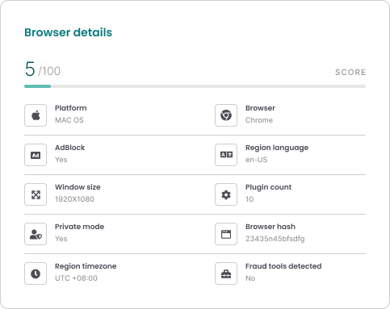
Task: Click the UTC +08:00 value
Action: click(x=76, y=278)
